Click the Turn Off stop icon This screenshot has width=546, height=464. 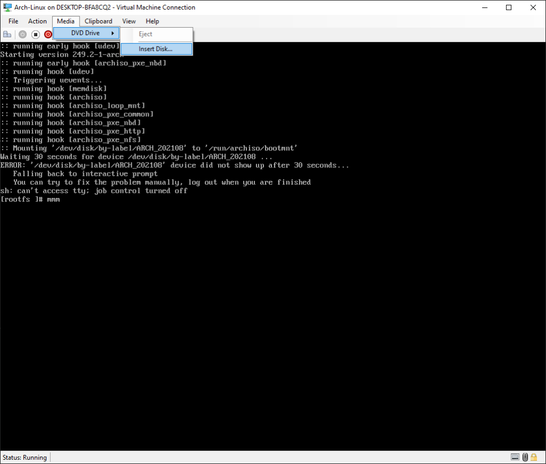click(x=36, y=34)
